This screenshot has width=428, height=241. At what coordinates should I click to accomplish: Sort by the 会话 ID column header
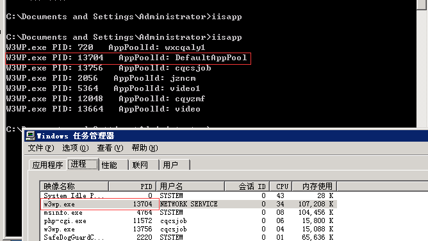tap(247, 187)
